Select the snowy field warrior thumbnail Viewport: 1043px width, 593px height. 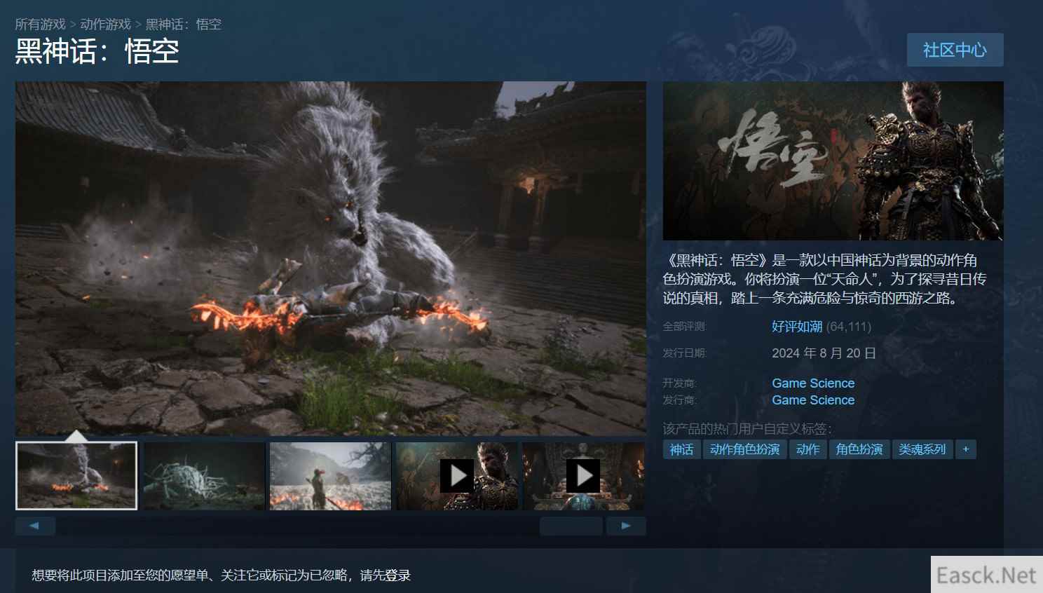(330, 476)
